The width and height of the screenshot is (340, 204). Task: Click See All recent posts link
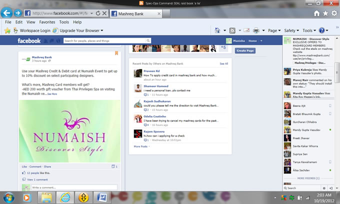pos(224,63)
